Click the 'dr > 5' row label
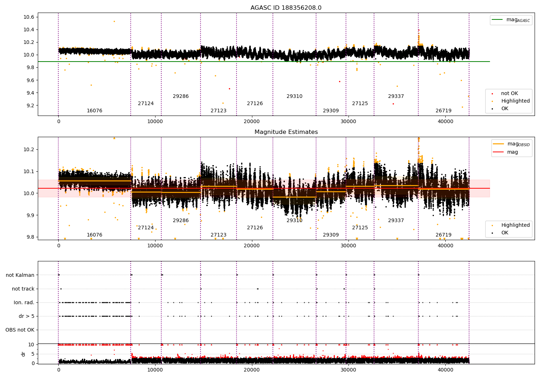The width and height of the screenshot is (540, 378). (x=27, y=316)
